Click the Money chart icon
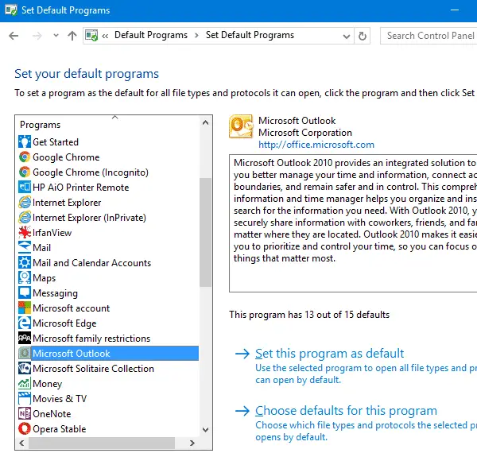 [25, 383]
